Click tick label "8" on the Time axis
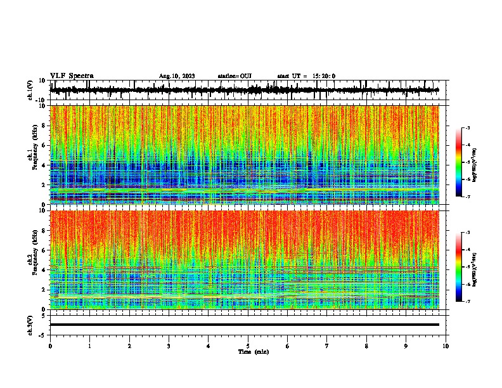 [x=366, y=346]
